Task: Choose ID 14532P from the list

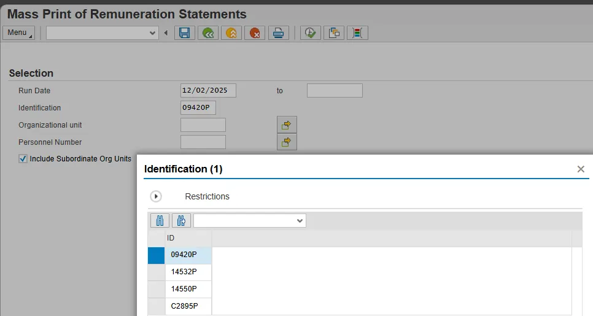Action: [184, 272]
